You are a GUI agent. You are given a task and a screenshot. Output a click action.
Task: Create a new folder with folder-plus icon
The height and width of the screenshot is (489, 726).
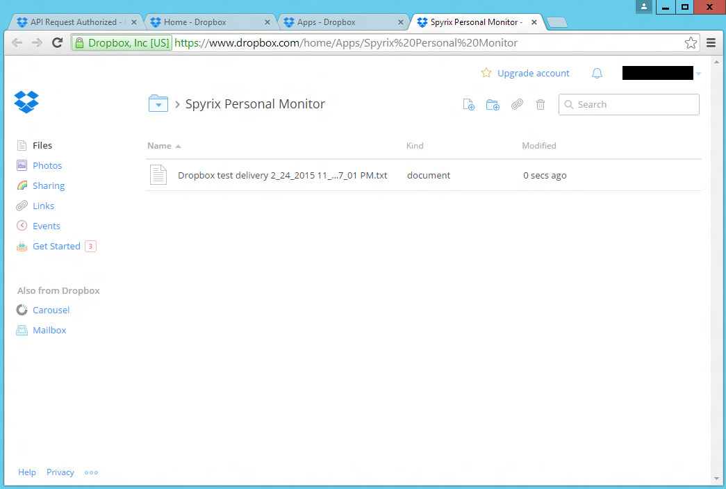493,105
